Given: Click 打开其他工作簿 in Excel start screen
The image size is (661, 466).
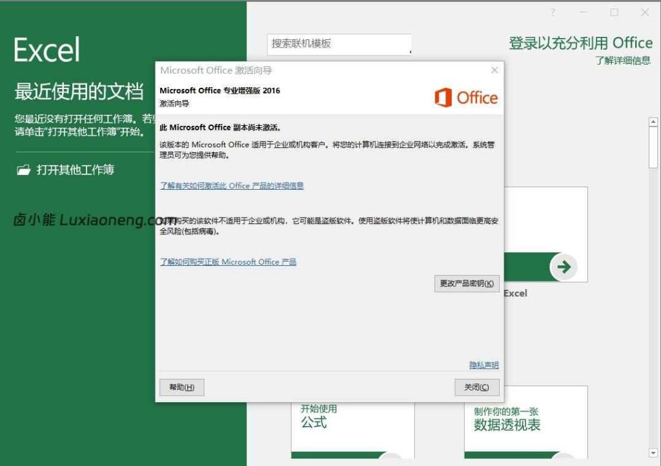Looking at the screenshot, I should click(x=75, y=169).
